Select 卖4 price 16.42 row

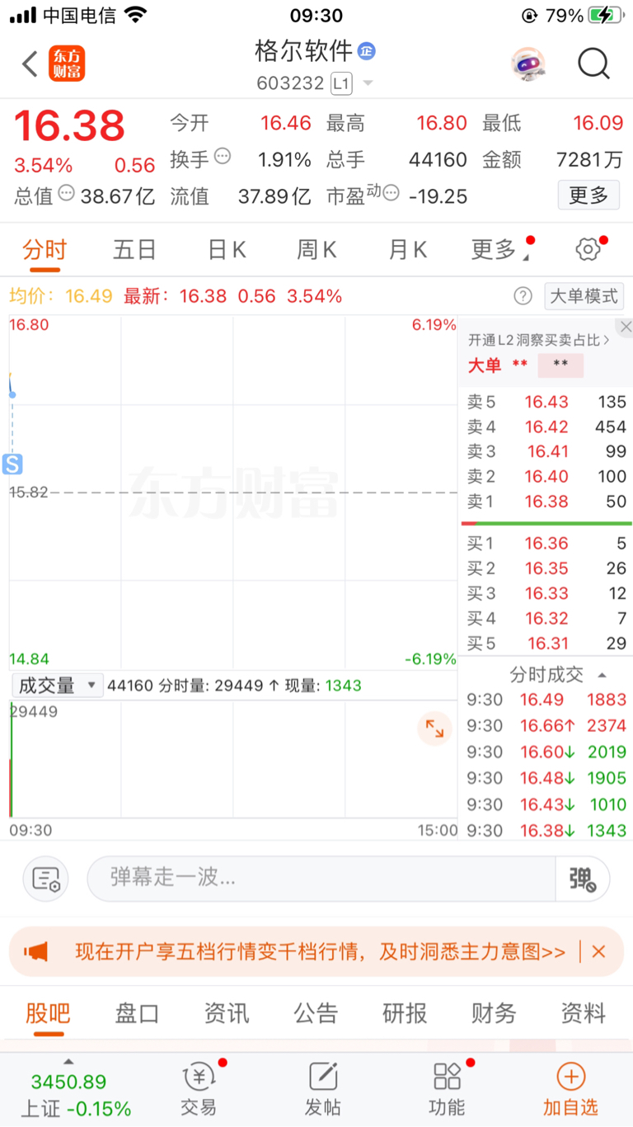click(x=546, y=427)
